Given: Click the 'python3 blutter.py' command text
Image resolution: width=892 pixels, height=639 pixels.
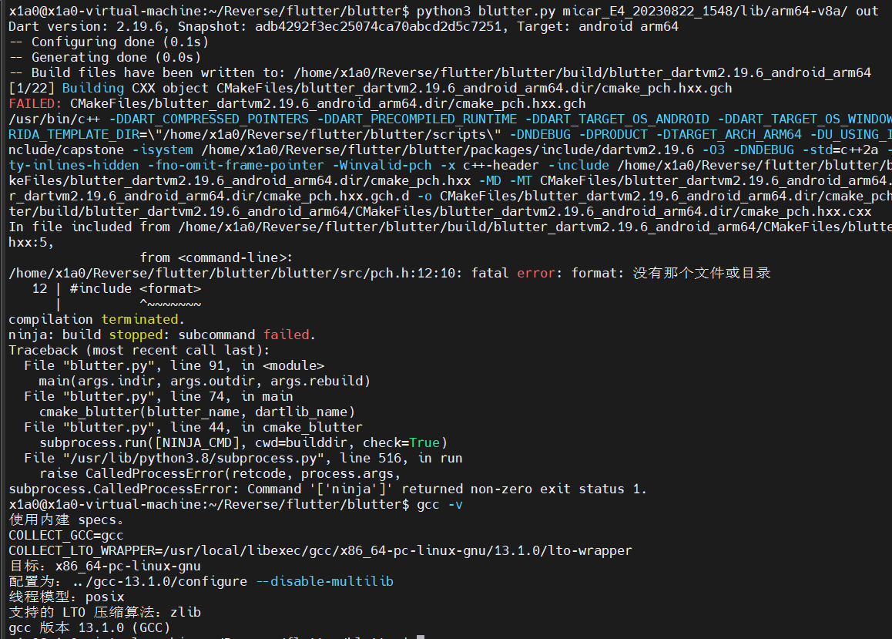Looking at the screenshot, I should [x=485, y=12].
